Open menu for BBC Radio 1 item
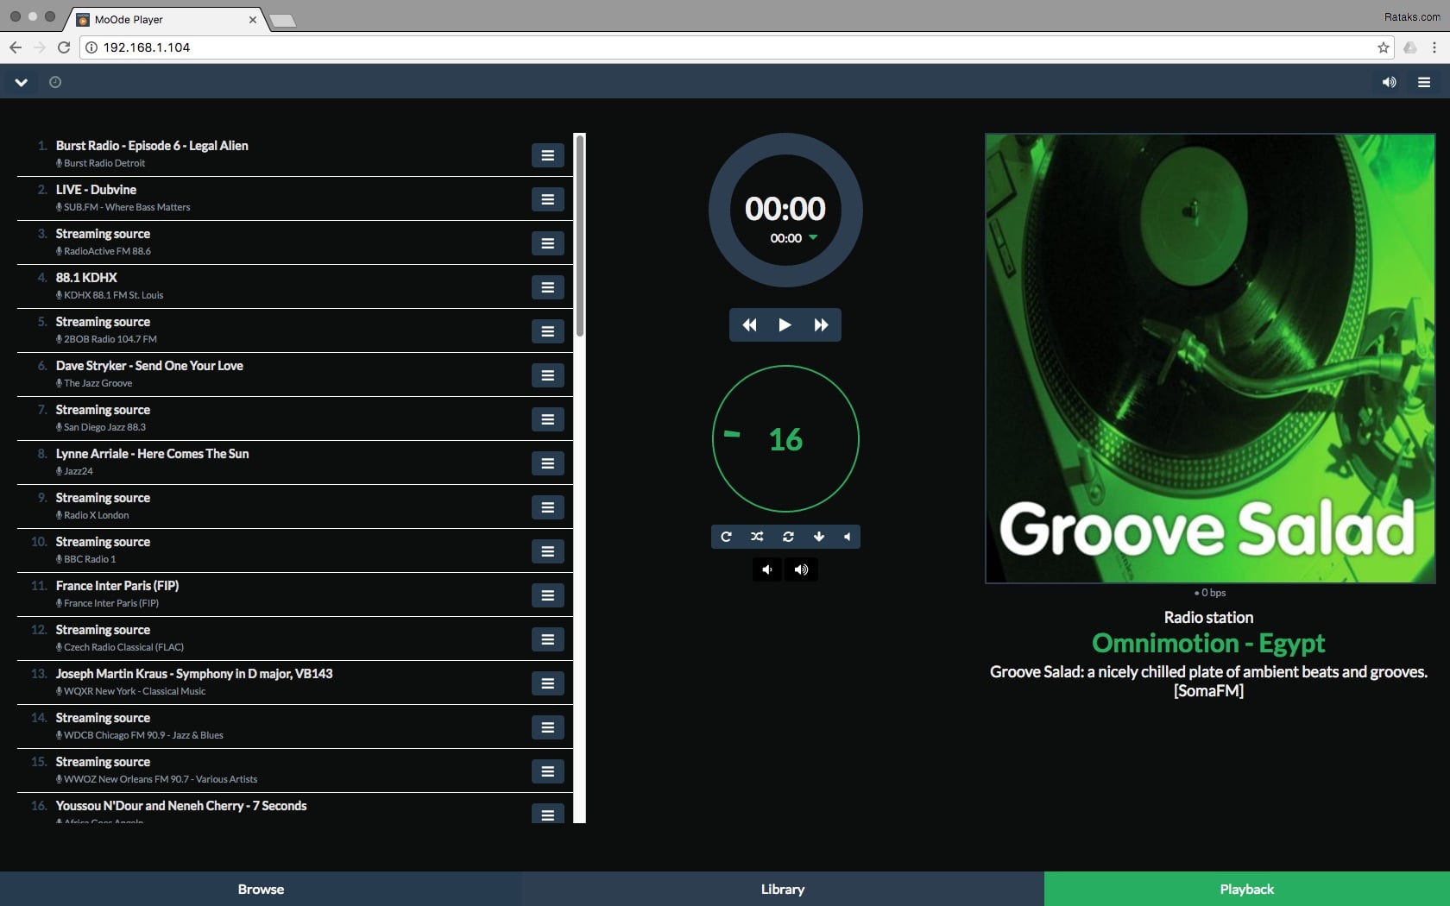The image size is (1450, 906). [x=547, y=551]
